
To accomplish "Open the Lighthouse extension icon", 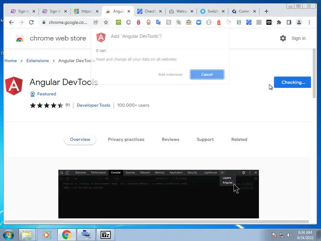I will [219, 22].
